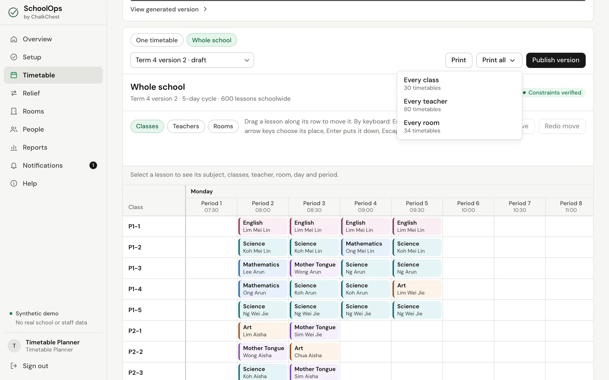Viewport: 609px width, 380px height.
Task: Select P1-5 Science lesson in Period 5
Action: click(417, 310)
